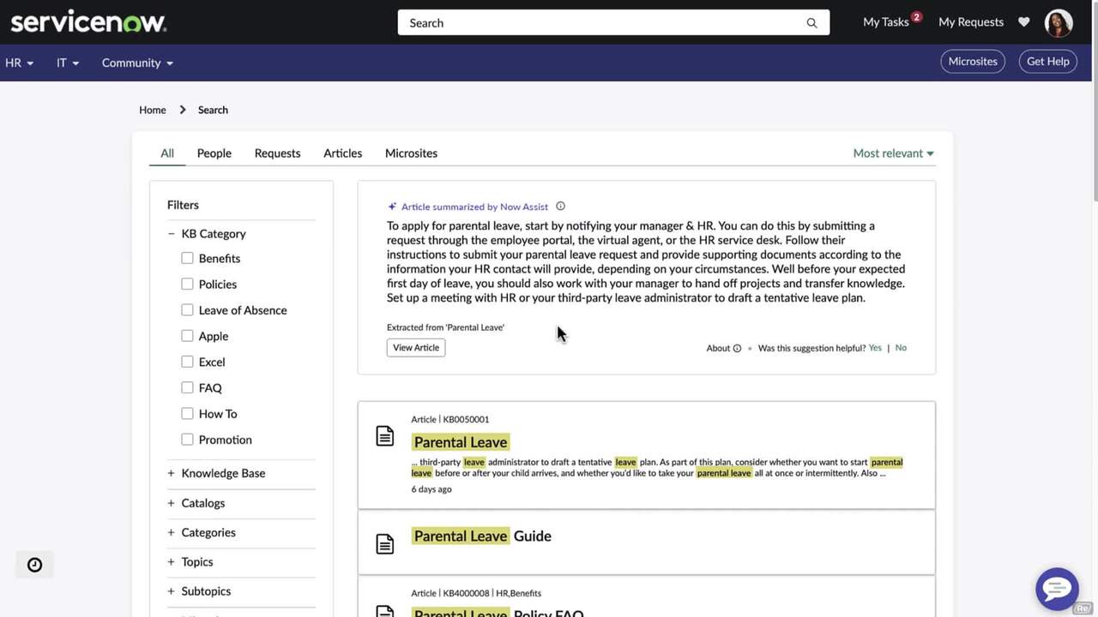Click inside the Search input field

pyautogui.click(x=600, y=22)
